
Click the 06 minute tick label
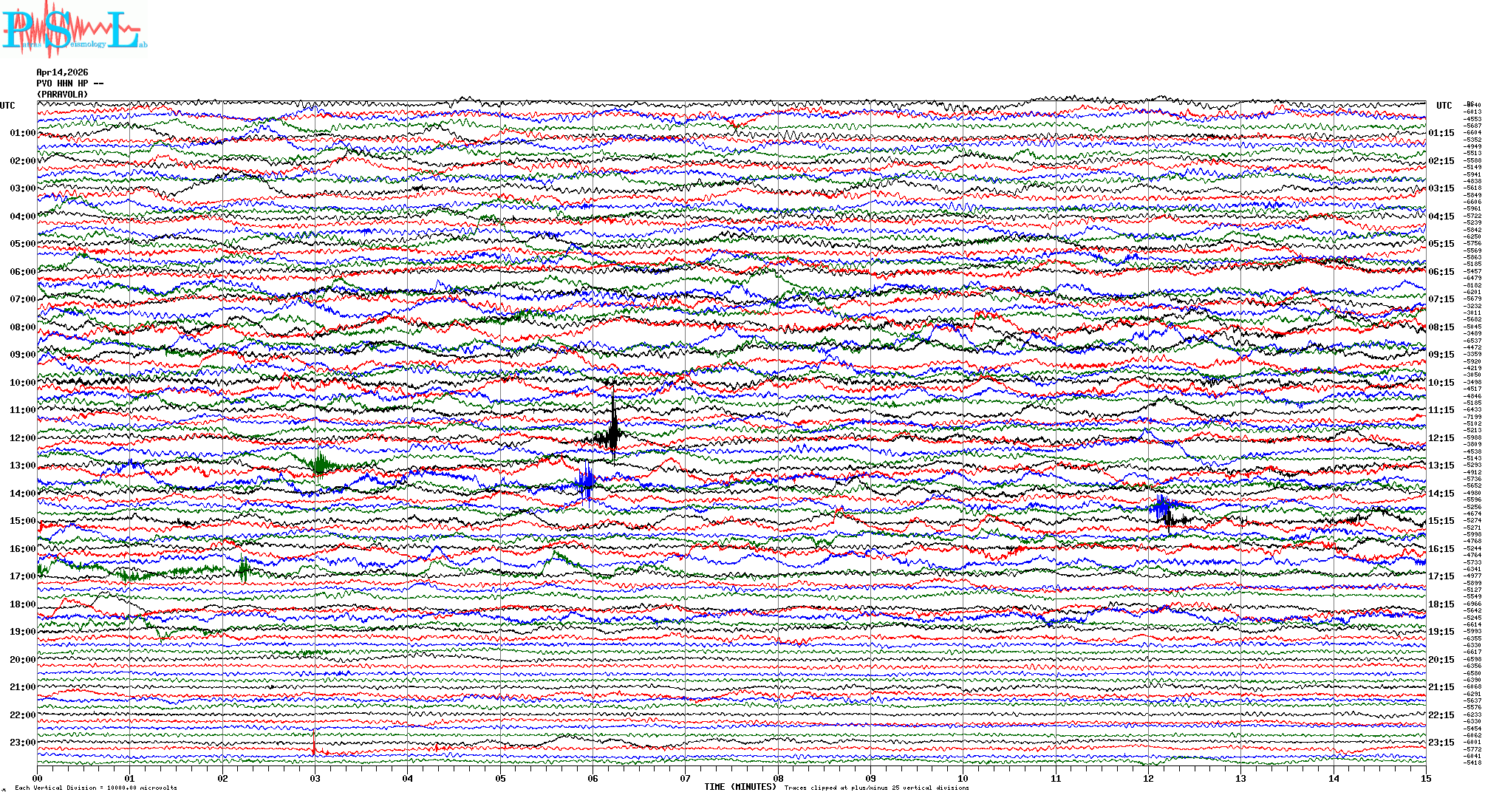593,778
